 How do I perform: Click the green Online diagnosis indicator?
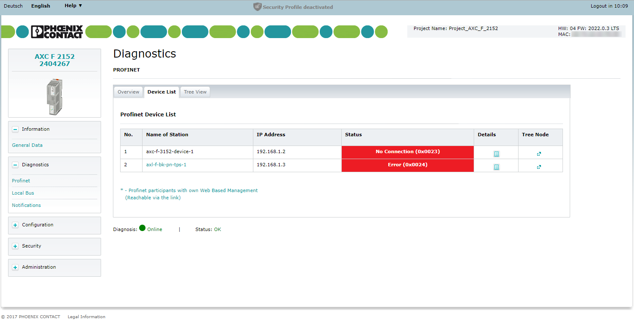tap(142, 228)
